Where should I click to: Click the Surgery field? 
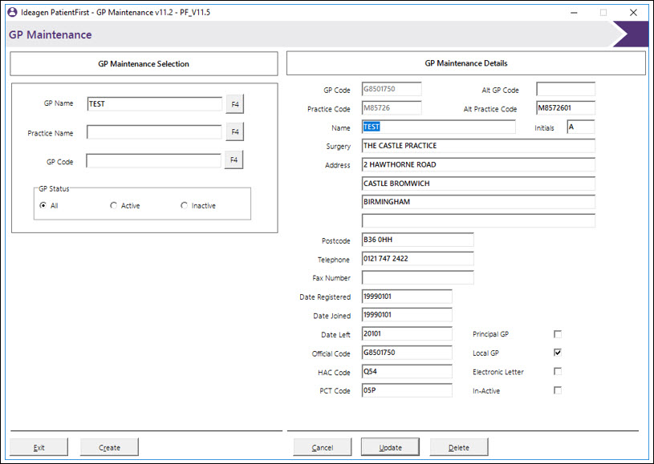(478, 146)
